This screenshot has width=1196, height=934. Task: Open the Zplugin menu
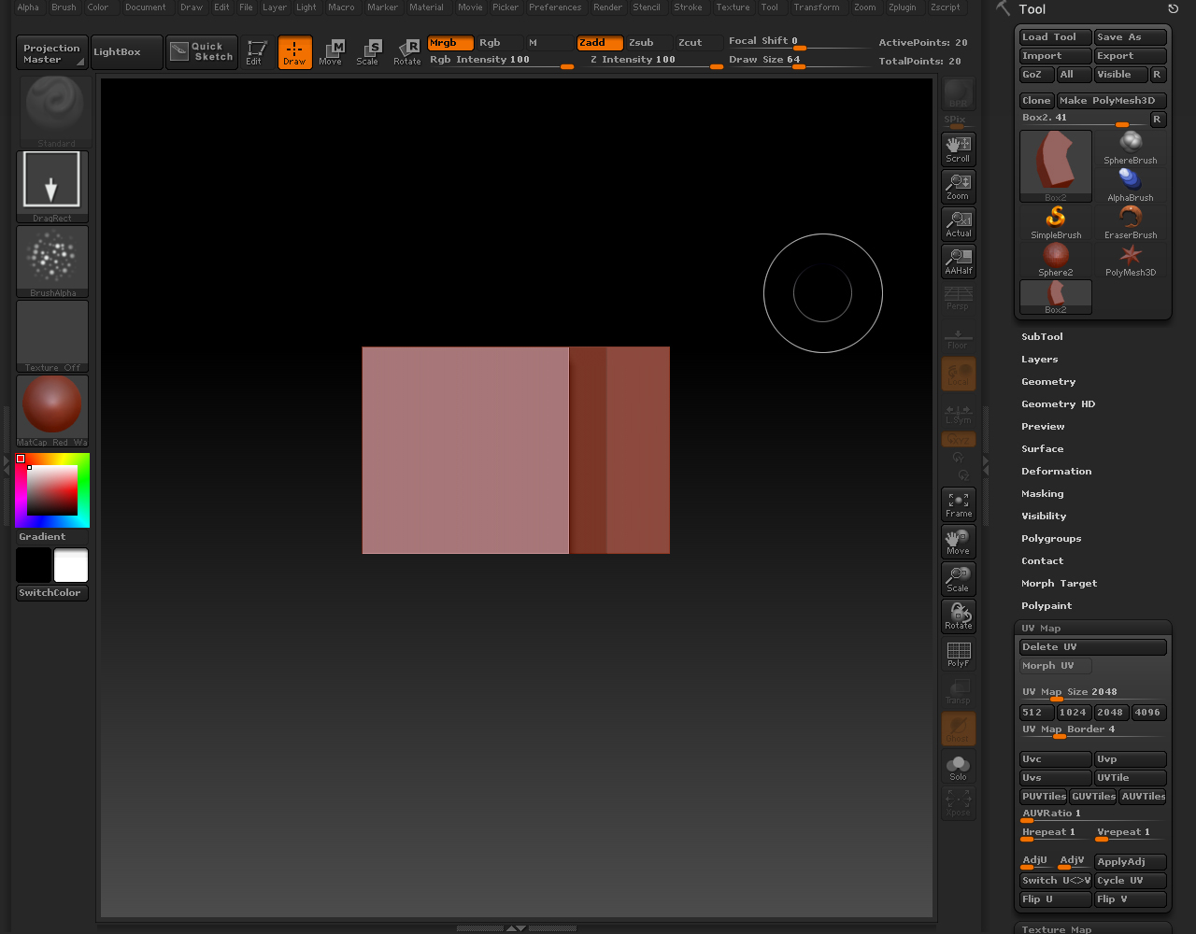click(902, 7)
